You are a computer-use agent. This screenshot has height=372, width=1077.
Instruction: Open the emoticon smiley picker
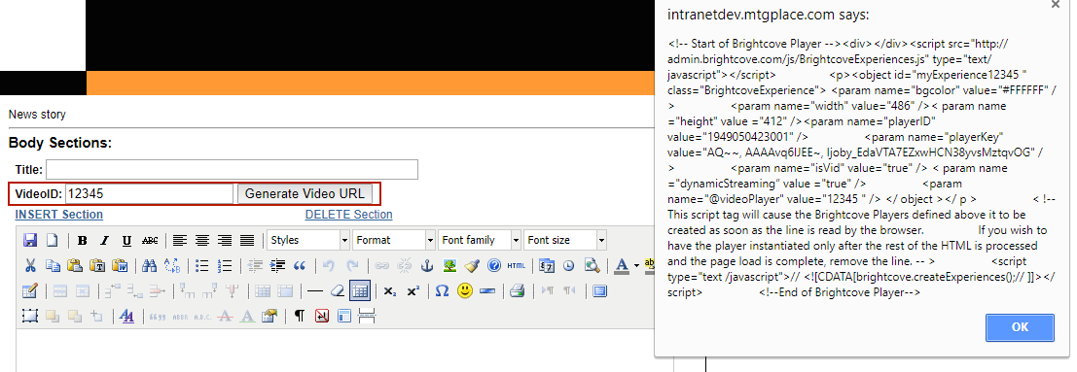[465, 291]
